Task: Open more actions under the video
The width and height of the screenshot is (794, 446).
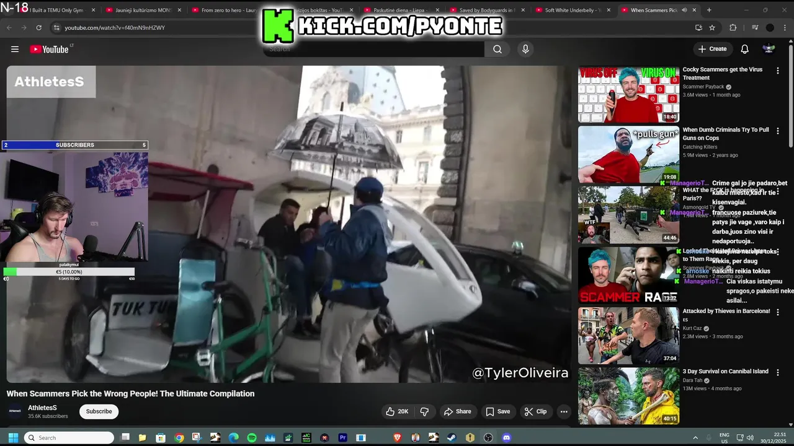Action: (564, 411)
